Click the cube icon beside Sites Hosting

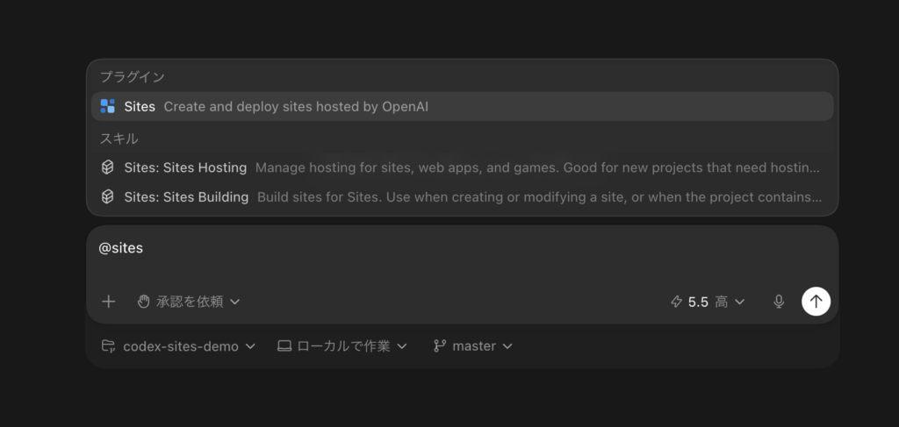click(x=107, y=167)
